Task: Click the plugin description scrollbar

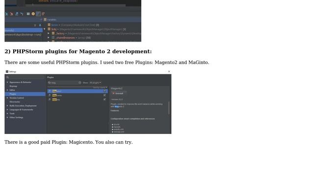Action: (x=169, y=108)
